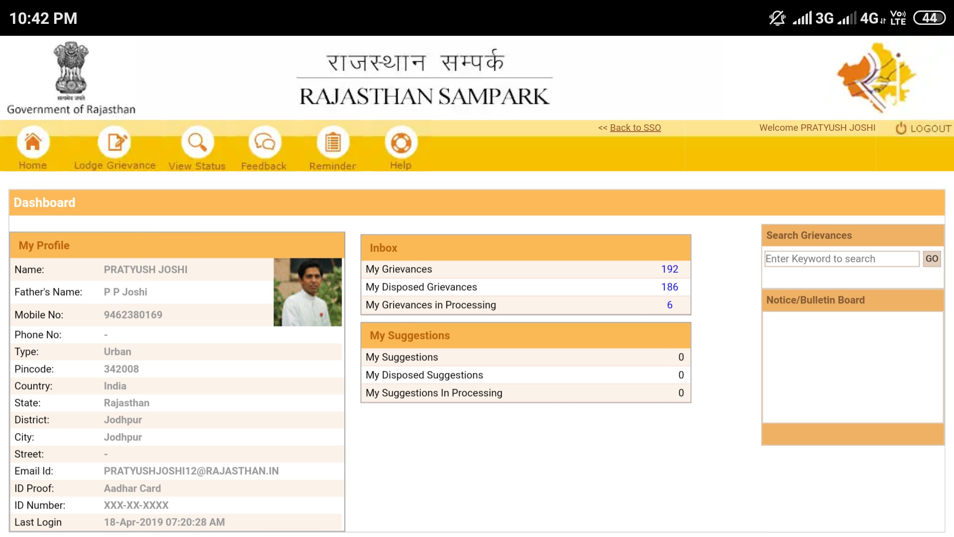The image size is (954, 537).
Task: Select the Feedback menu label
Action: point(264,166)
